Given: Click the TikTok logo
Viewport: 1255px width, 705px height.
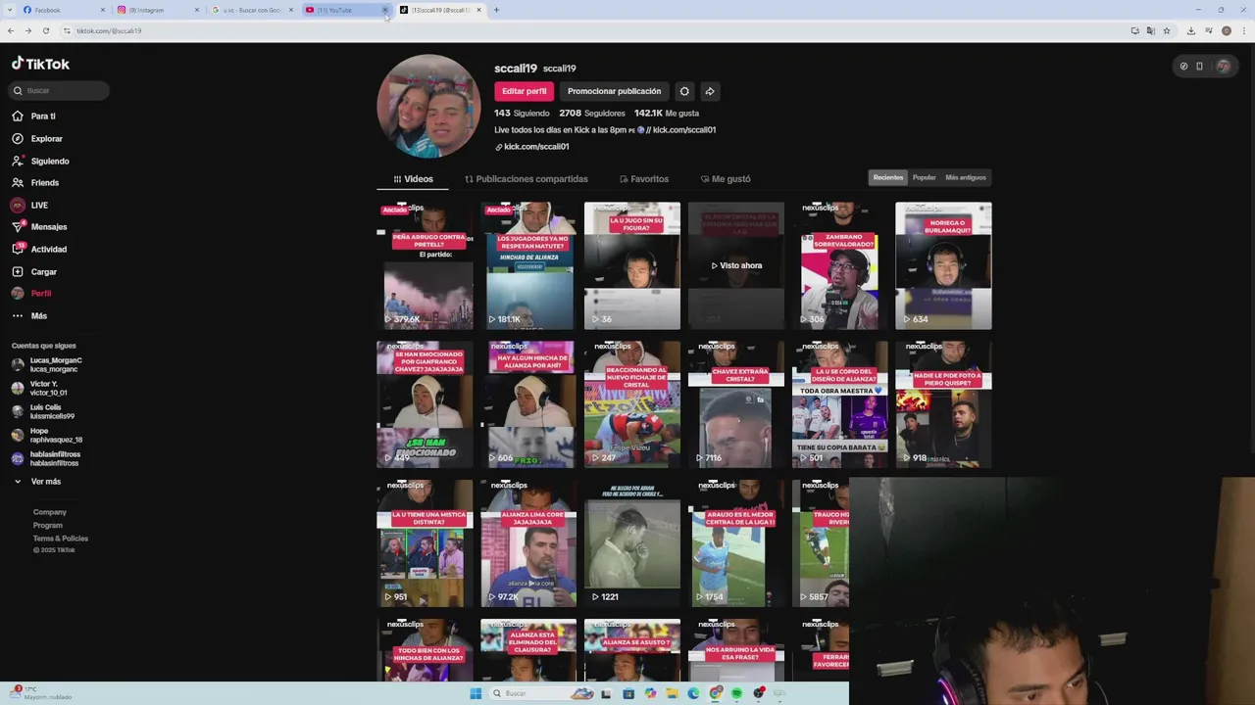Looking at the screenshot, I should pyautogui.click(x=40, y=64).
